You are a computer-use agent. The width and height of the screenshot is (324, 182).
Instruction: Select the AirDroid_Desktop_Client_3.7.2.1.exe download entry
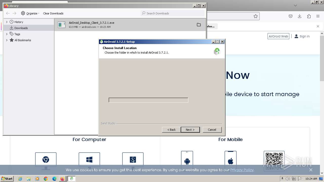(x=130, y=25)
